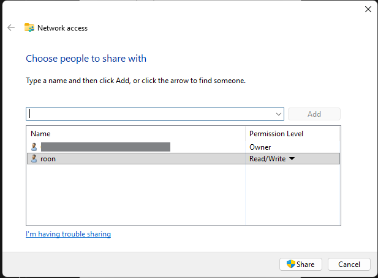Click the back arrow icon
The height and width of the screenshot is (278, 378).
tap(11, 27)
